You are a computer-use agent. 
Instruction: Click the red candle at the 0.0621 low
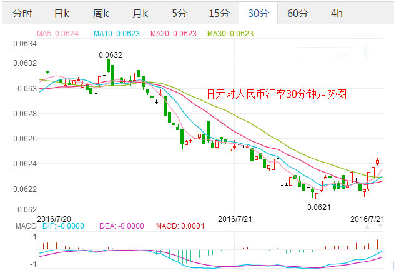click(317, 196)
